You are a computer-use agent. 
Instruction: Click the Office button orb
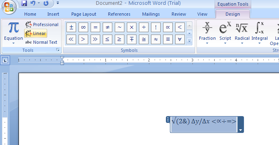point(9,7)
